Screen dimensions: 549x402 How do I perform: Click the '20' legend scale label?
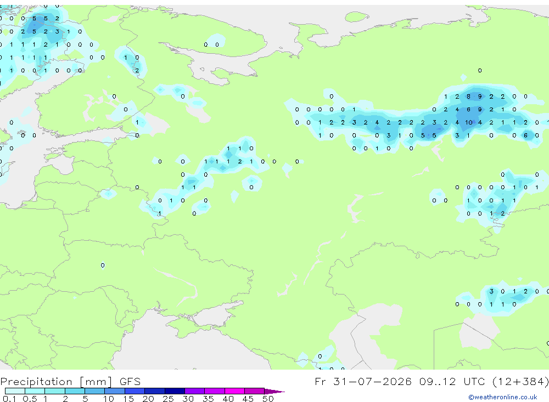pos(148,399)
